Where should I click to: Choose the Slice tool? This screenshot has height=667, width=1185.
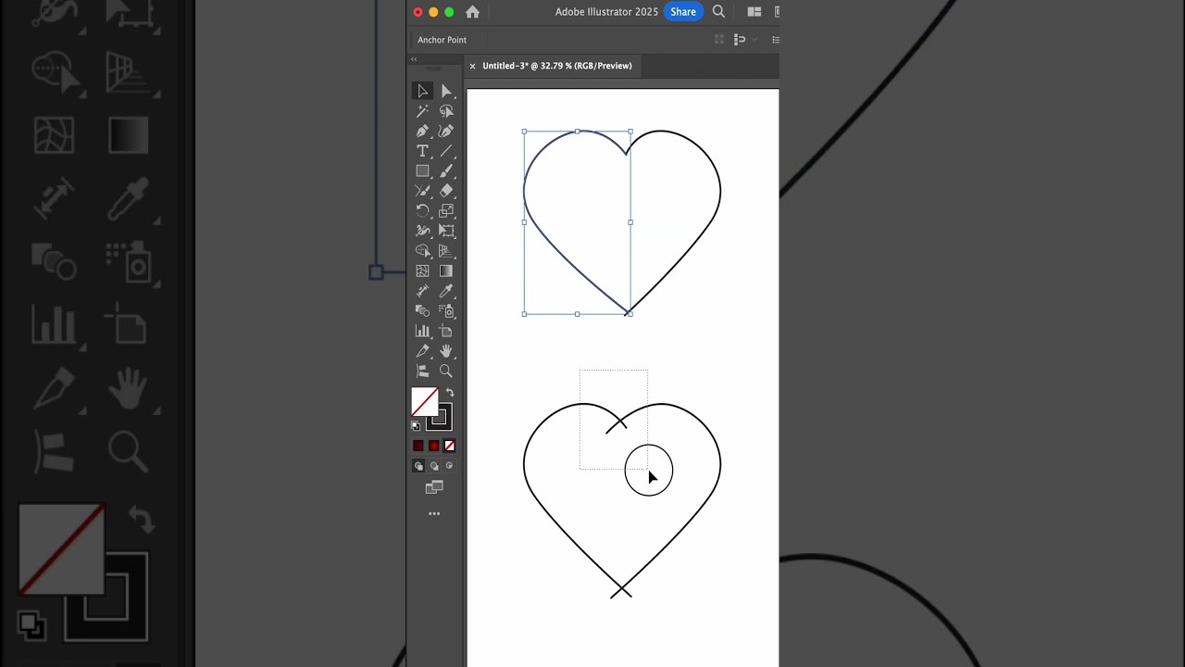pyautogui.click(x=422, y=351)
